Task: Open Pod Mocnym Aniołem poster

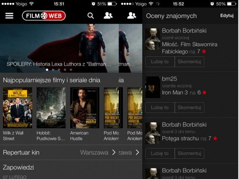Action: (x=113, y=108)
